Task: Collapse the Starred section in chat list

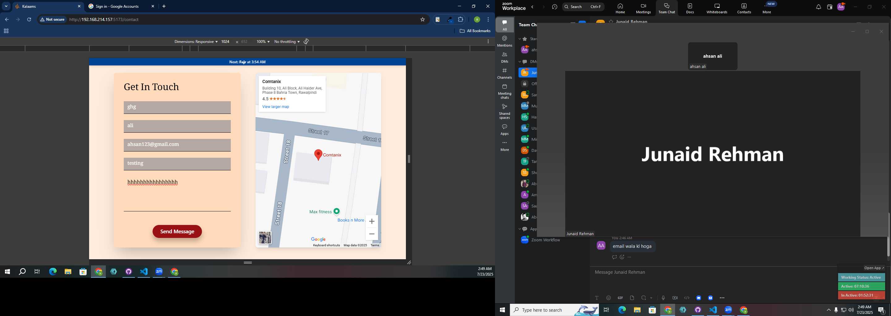Action: pyautogui.click(x=520, y=39)
